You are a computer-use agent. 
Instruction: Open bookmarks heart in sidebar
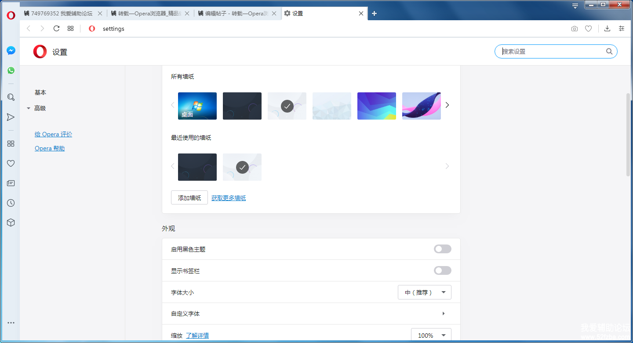[11, 163]
